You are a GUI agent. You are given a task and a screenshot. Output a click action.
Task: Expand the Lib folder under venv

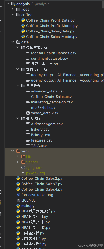point(17,157)
